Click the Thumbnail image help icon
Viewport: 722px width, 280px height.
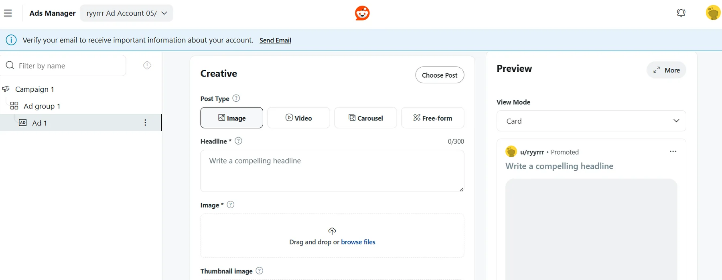click(260, 270)
